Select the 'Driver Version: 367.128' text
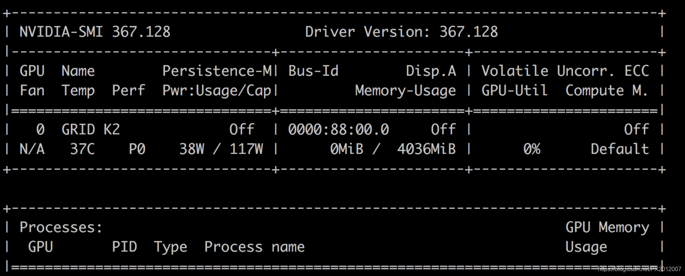The image size is (685, 276). coord(401,32)
